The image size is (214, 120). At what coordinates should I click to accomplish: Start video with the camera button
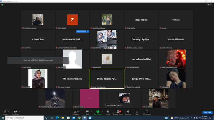tap(15, 112)
